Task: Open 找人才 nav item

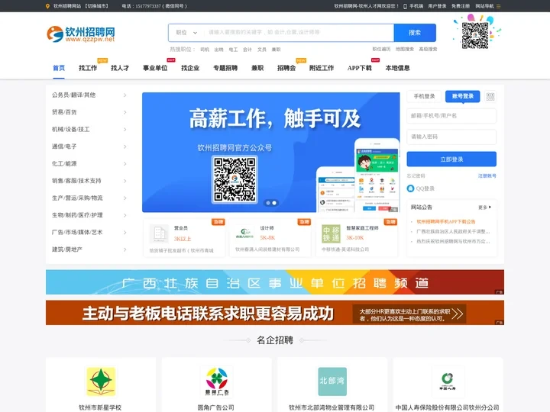Action: click(120, 68)
